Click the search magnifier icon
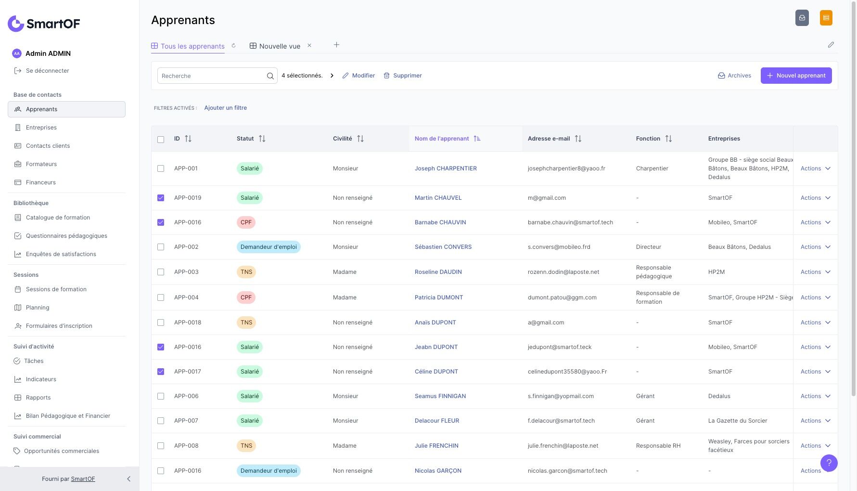857x491 pixels. pos(270,76)
